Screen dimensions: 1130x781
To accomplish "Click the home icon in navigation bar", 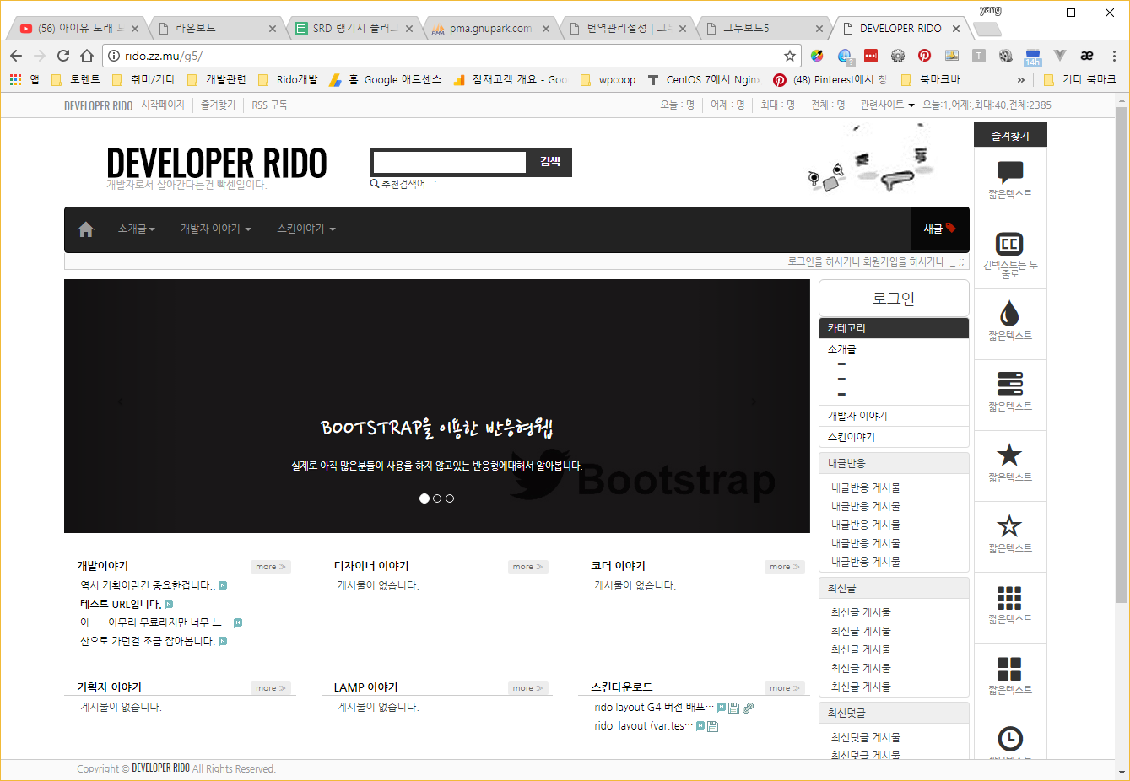I will click(x=86, y=229).
